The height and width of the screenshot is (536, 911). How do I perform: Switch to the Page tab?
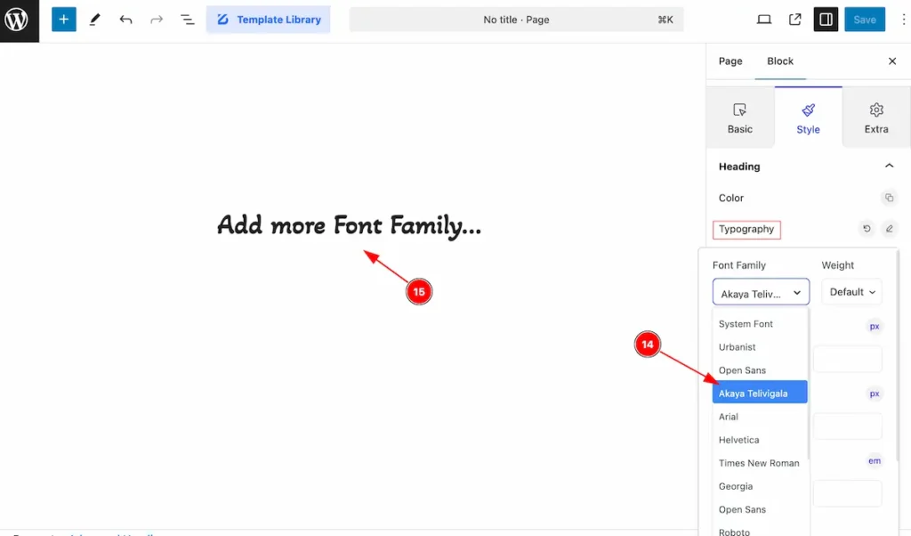[730, 61]
